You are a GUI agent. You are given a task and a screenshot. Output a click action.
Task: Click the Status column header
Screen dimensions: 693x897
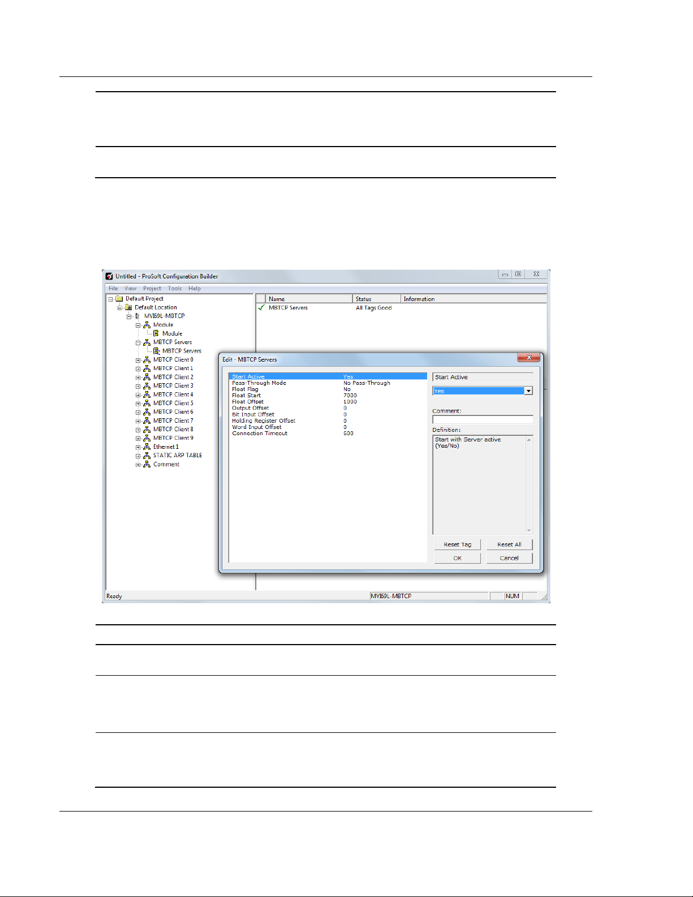[x=377, y=299]
